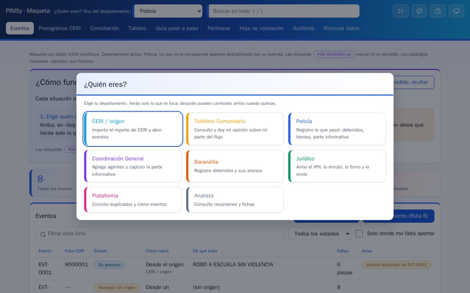Expand the 'Todos los estados' dropdown
This screenshot has height=293, width=470.
tap(319, 234)
